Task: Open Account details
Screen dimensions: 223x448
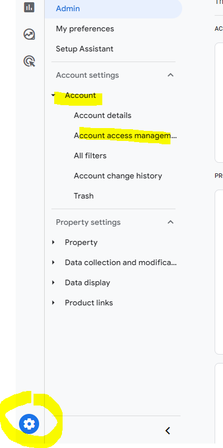Action: 102,115
